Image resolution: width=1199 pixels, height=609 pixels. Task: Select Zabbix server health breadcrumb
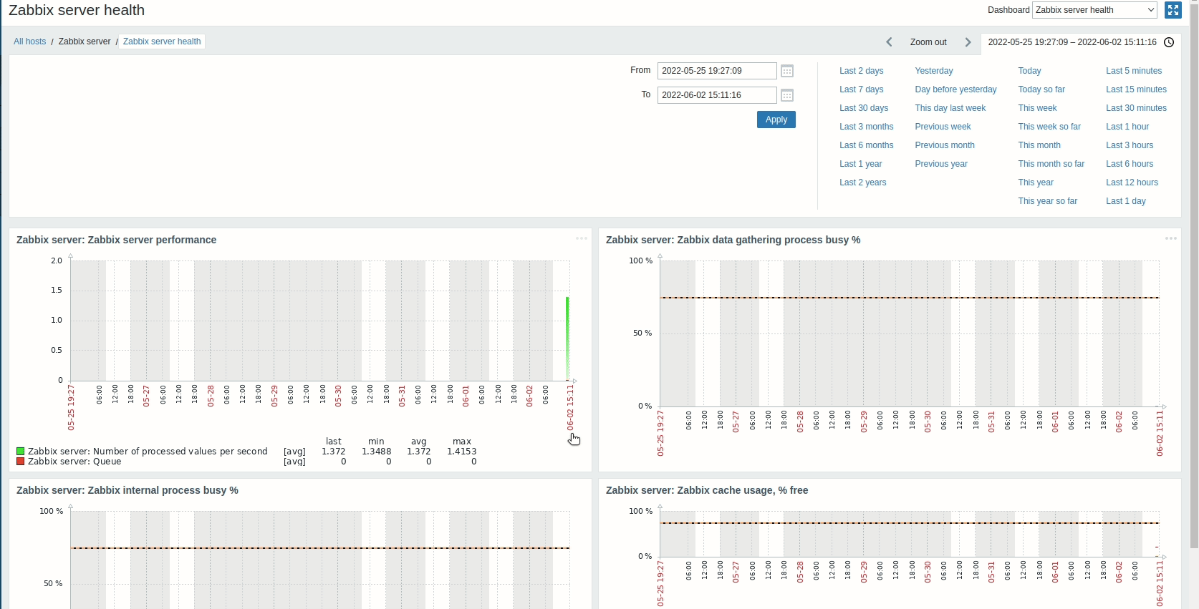click(x=162, y=42)
